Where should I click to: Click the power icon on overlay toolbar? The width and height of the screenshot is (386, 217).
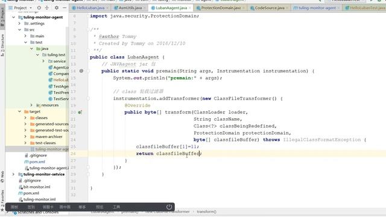(169, 207)
